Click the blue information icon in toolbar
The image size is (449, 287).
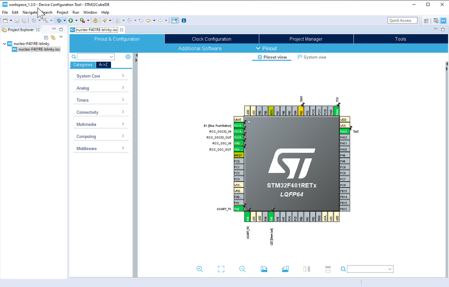184,21
